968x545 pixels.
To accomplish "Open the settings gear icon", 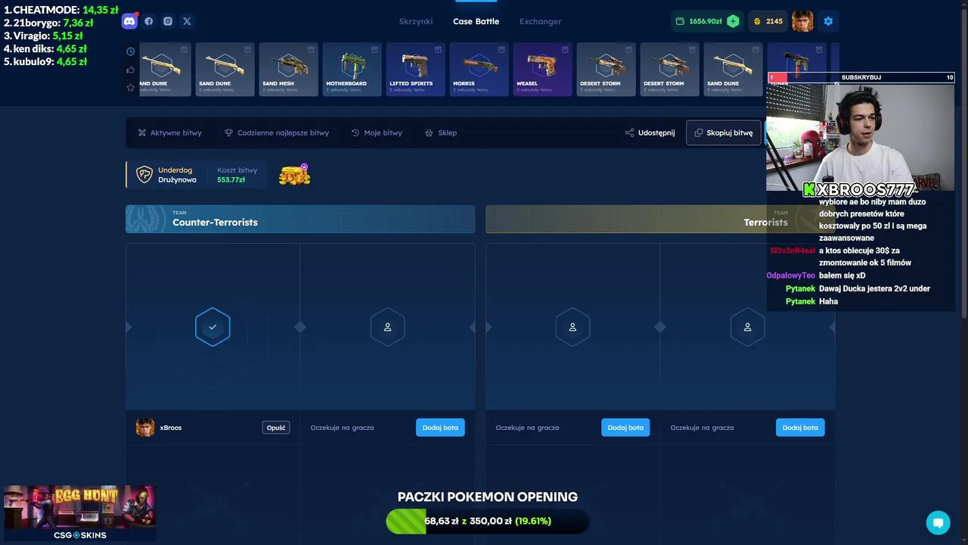I will tap(828, 21).
